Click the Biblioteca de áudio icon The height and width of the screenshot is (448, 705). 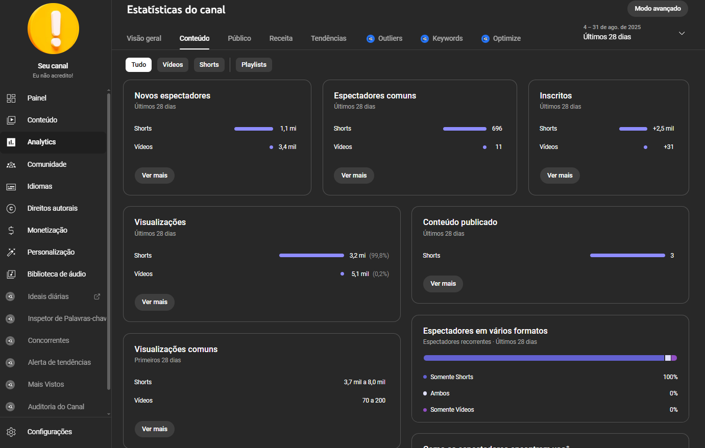point(11,274)
